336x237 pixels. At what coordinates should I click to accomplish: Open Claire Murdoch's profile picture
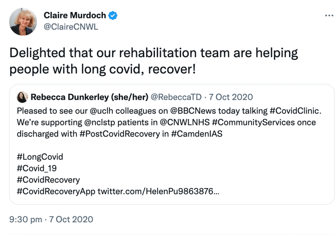coord(23,22)
